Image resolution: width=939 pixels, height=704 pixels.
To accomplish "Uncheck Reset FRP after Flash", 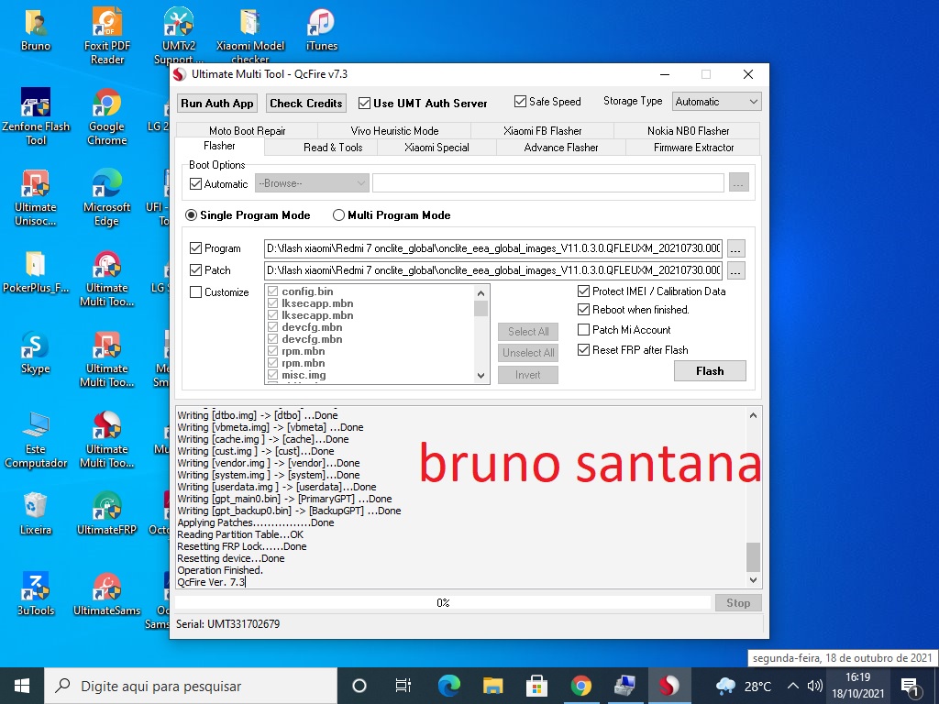I will [x=584, y=350].
